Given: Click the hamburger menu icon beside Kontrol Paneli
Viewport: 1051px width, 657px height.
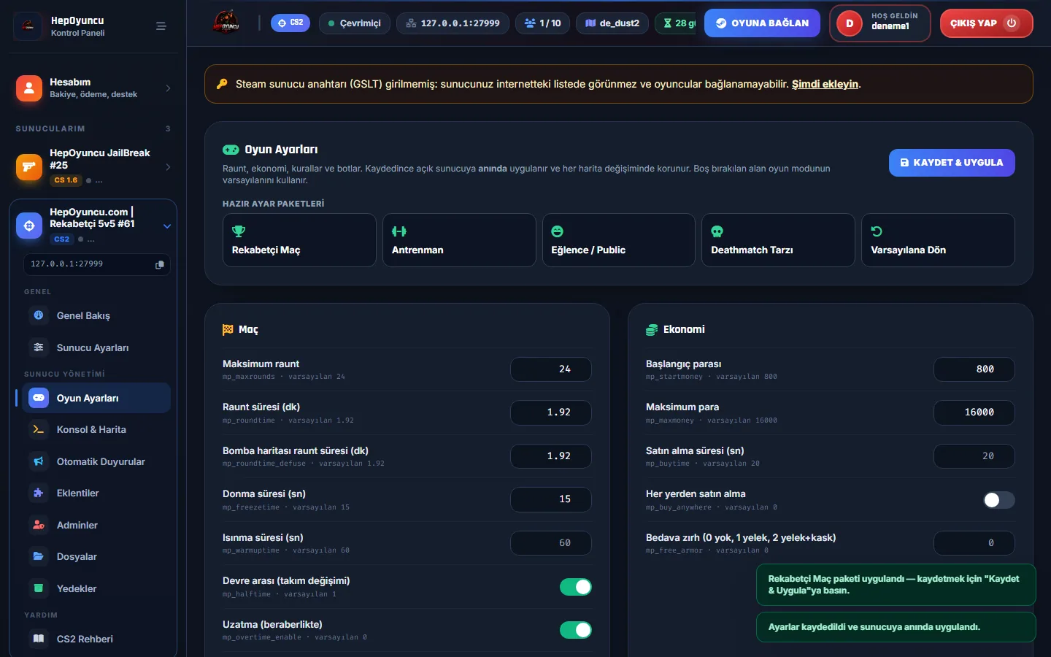Looking at the screenshot, I should pyautogui.click(x=161, y=26).
